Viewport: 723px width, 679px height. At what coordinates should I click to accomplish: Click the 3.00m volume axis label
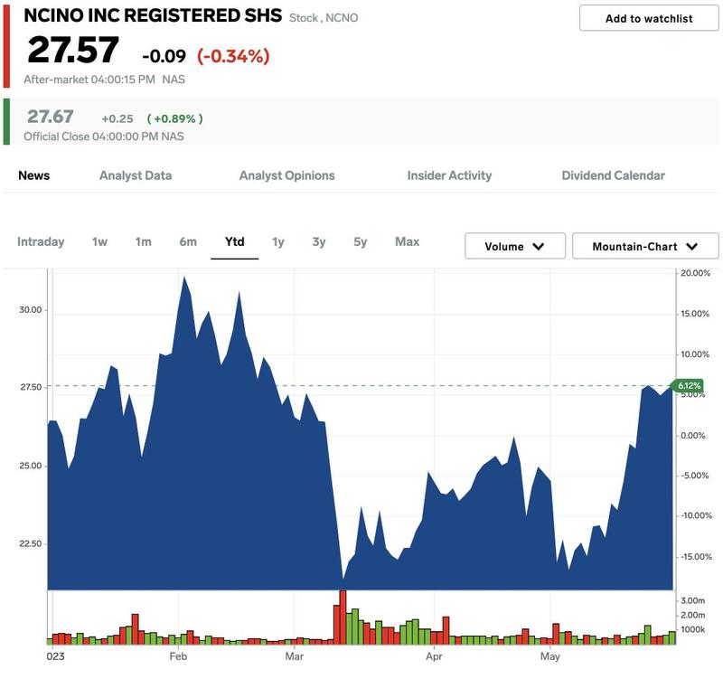(693, 600)
